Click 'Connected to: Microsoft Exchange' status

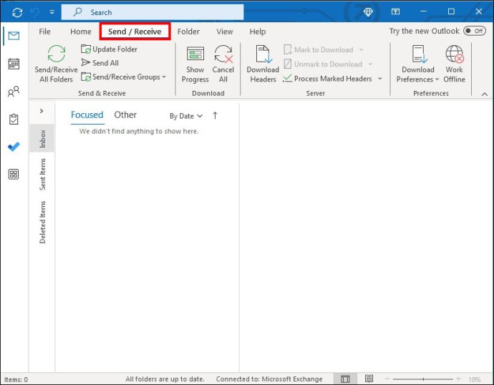click(x=269, y=379)
